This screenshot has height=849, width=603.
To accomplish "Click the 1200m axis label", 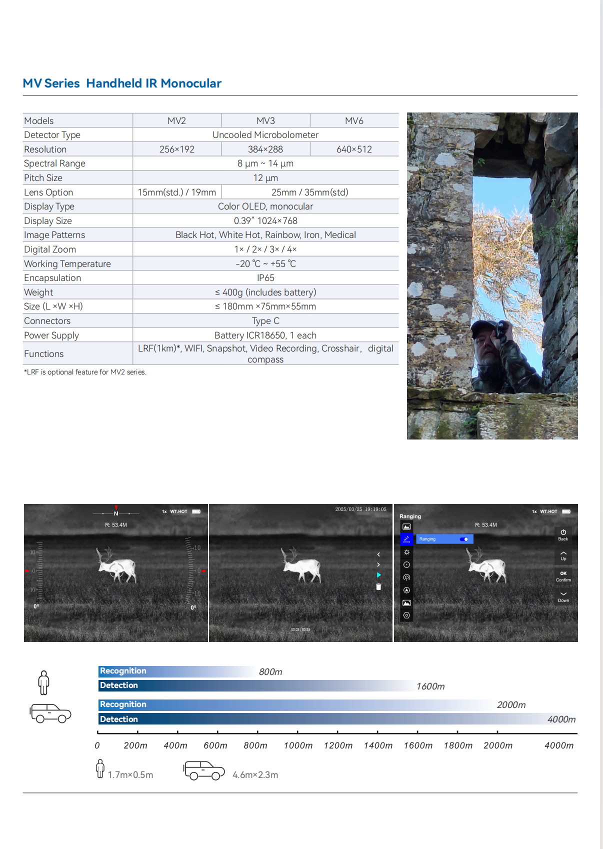I will [338, 745].
